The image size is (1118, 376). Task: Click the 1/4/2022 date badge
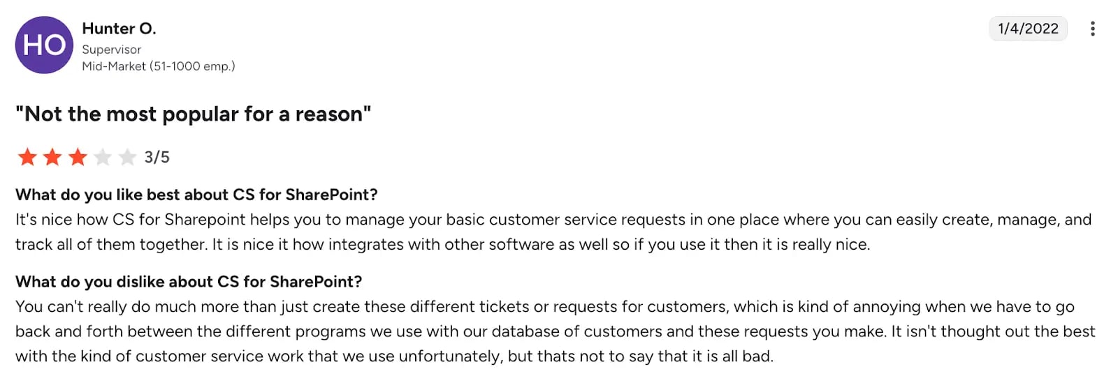(1028, 29)
